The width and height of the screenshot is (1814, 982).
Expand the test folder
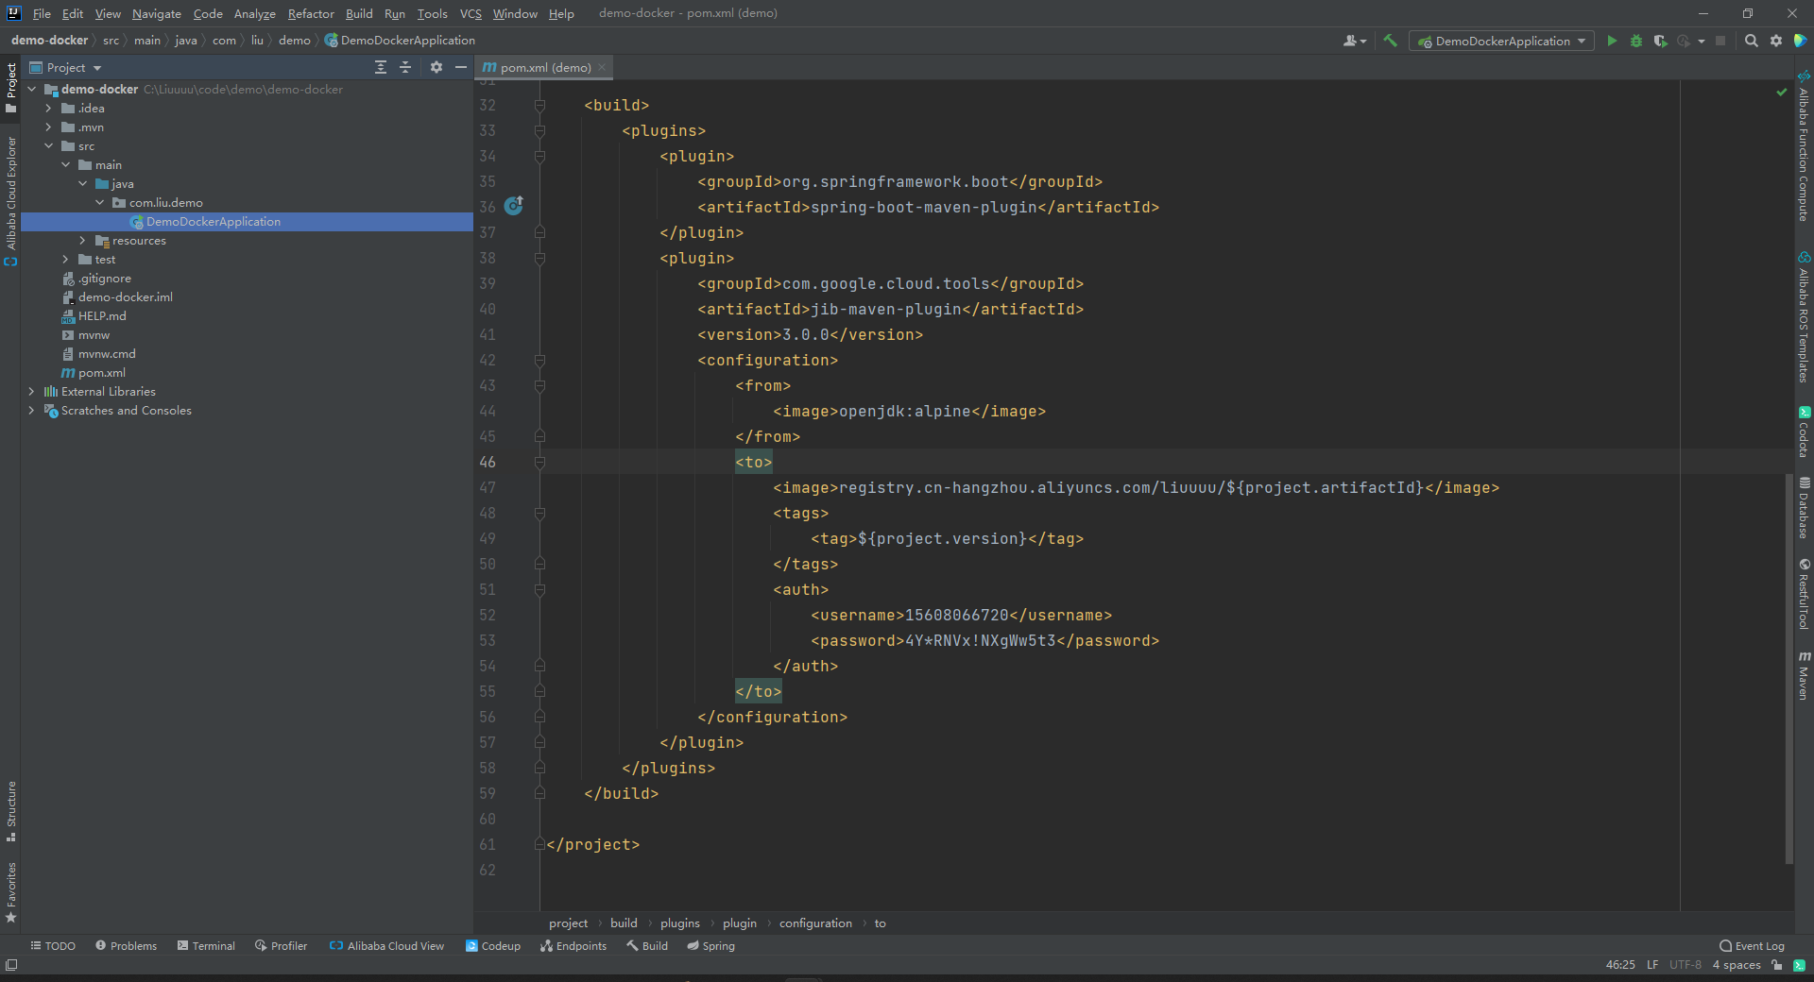65,260
